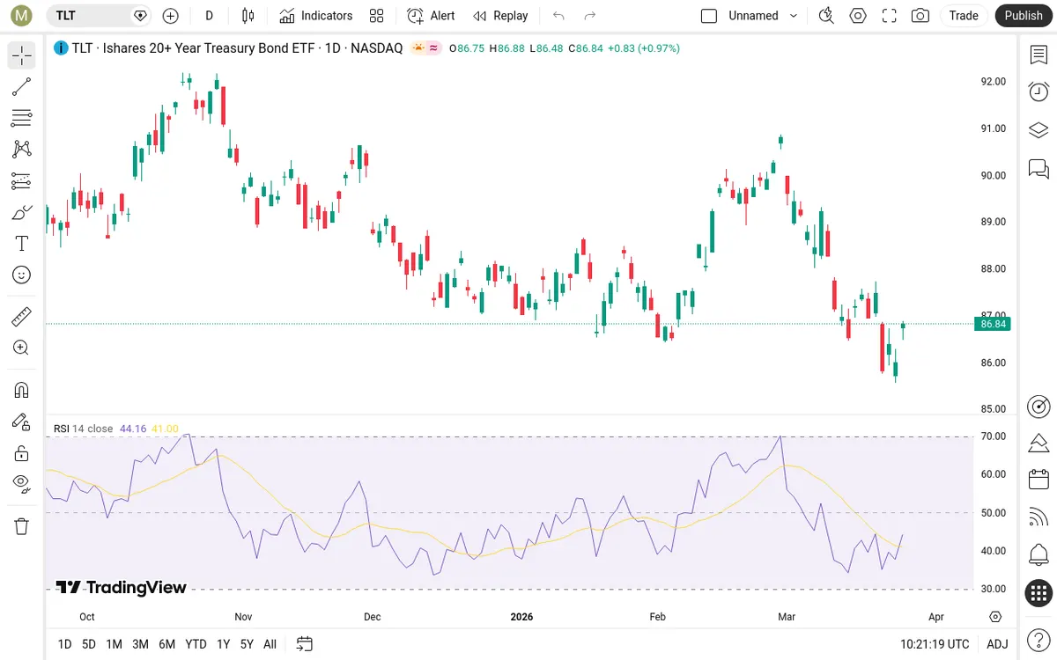Click the Publish button
1057x660 pixels.
1024,16
